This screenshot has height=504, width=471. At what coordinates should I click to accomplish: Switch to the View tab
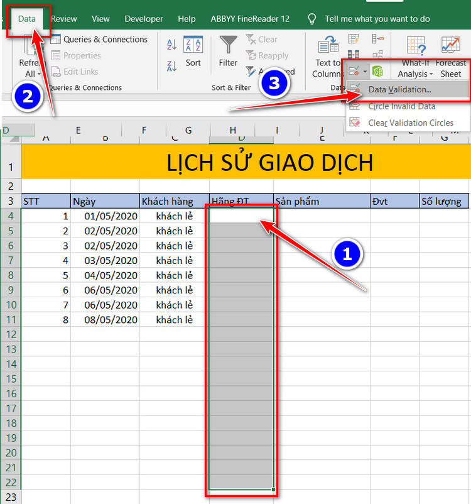pos(100,19)
